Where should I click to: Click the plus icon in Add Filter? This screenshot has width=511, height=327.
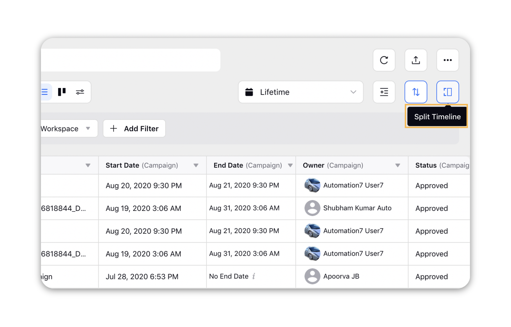pyautogui.click(x=114, y=128)
